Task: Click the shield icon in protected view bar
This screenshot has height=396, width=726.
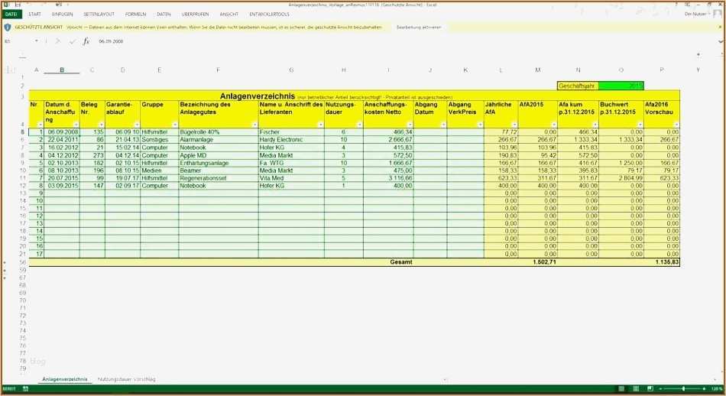Action: tap(8, 27)
